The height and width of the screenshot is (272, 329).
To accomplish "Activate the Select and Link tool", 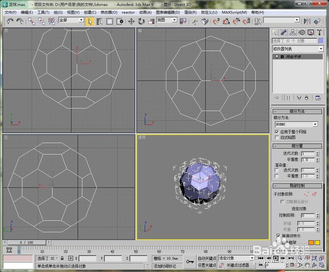I will [32, 21].
